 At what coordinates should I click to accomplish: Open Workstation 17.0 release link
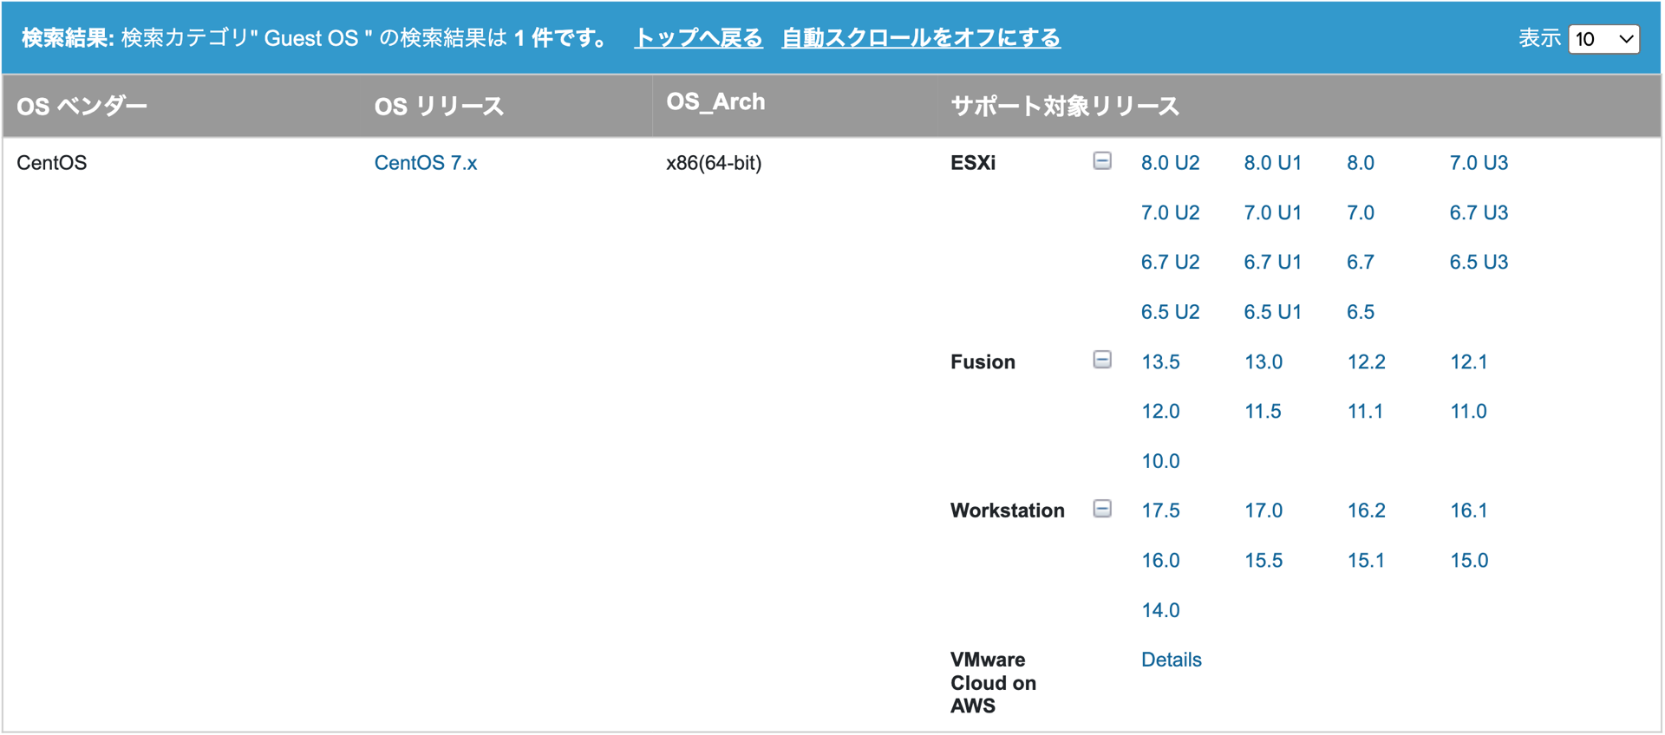point(1263,511)
